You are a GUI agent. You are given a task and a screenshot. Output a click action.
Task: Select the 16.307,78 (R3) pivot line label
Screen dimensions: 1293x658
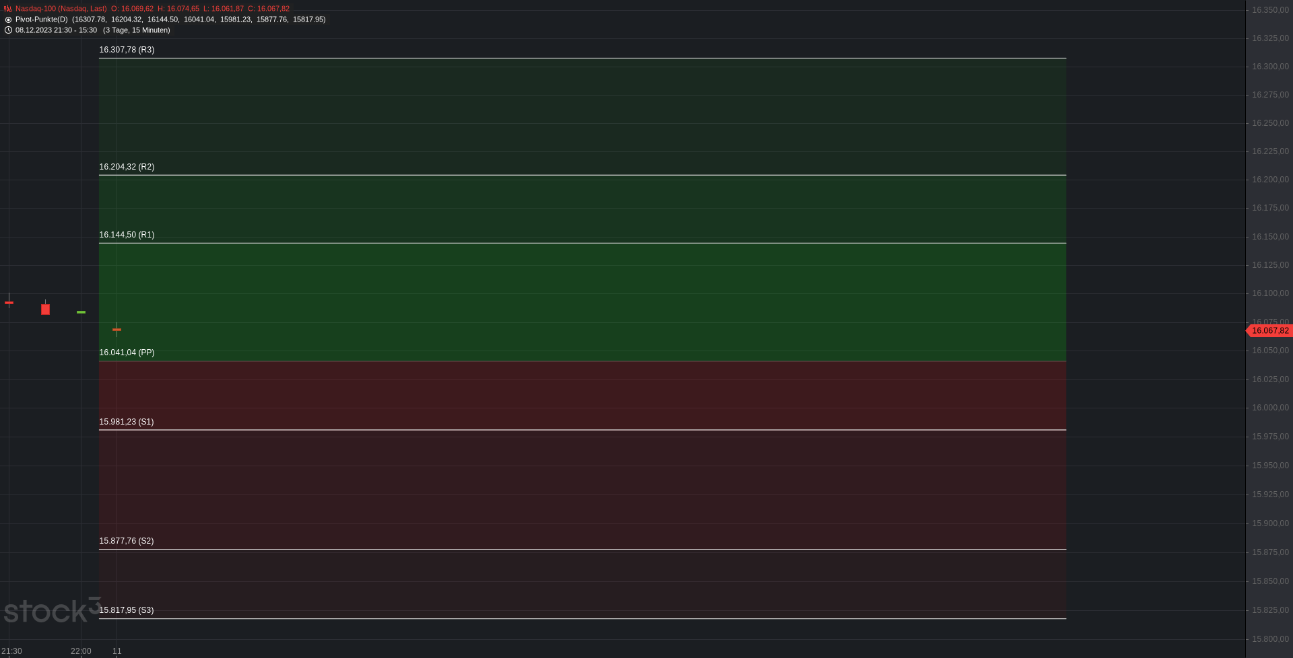[127, 50]
